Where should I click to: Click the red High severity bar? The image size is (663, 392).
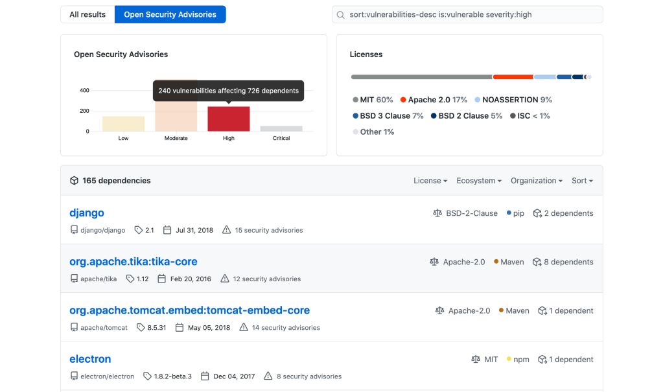[229, 119]
